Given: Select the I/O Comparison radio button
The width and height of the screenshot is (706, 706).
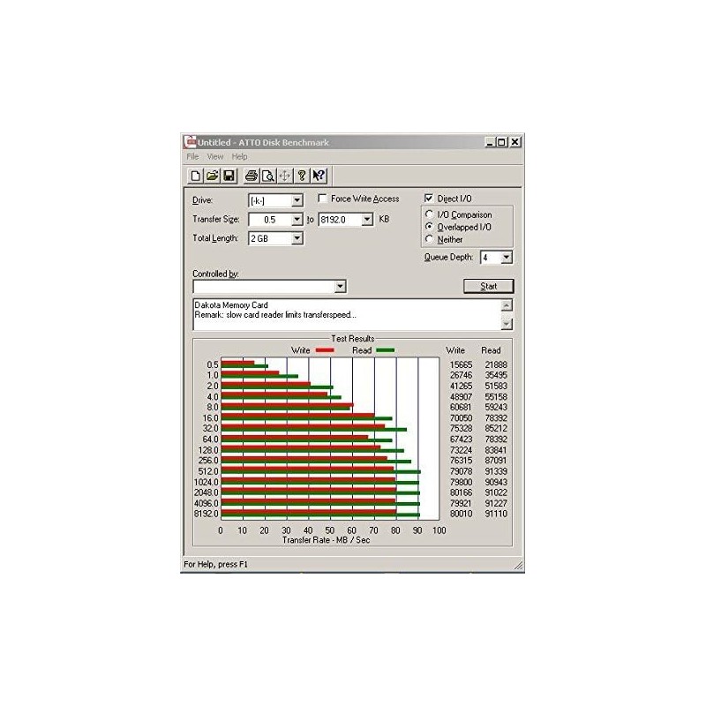Looking at the screenshot, I should pos(430,214).
